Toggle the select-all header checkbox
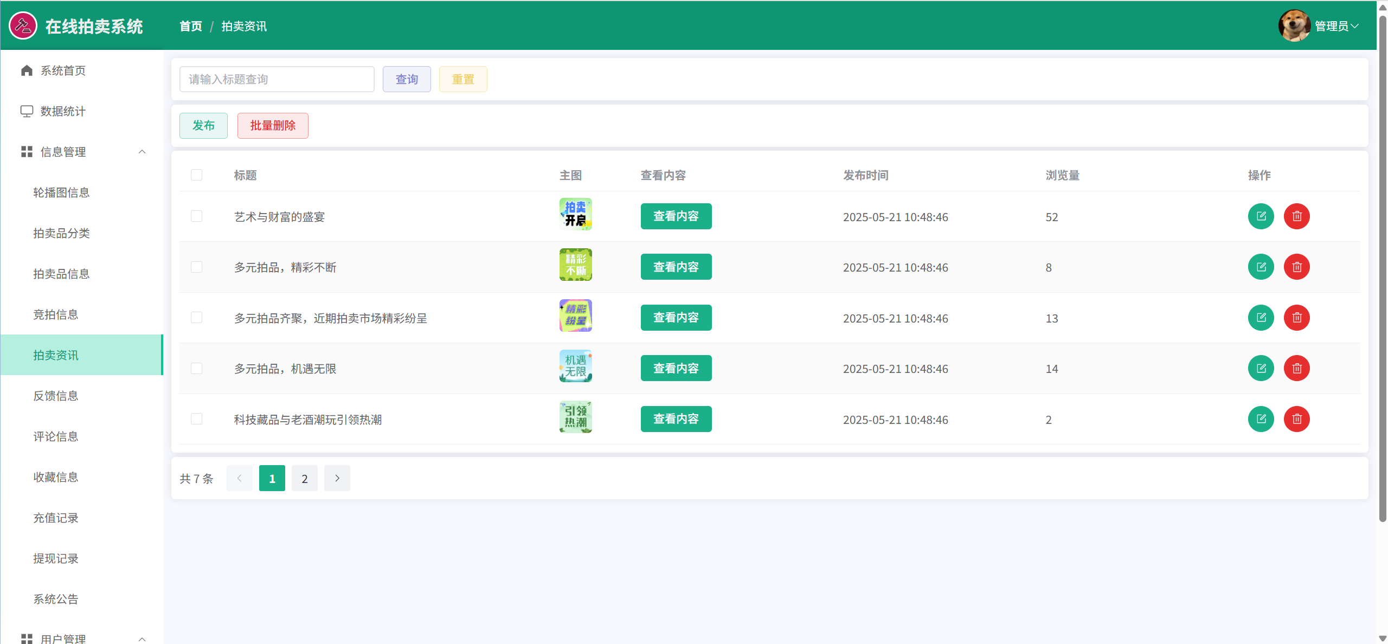This screenshot has width=1388, height=644. pyautogui.click(x=196, y=175)
